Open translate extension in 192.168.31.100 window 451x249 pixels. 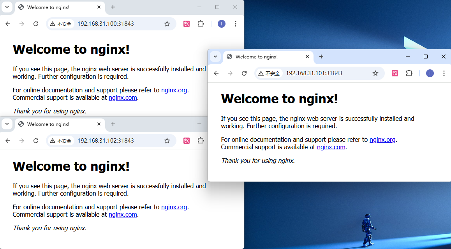tap(187, 24)
